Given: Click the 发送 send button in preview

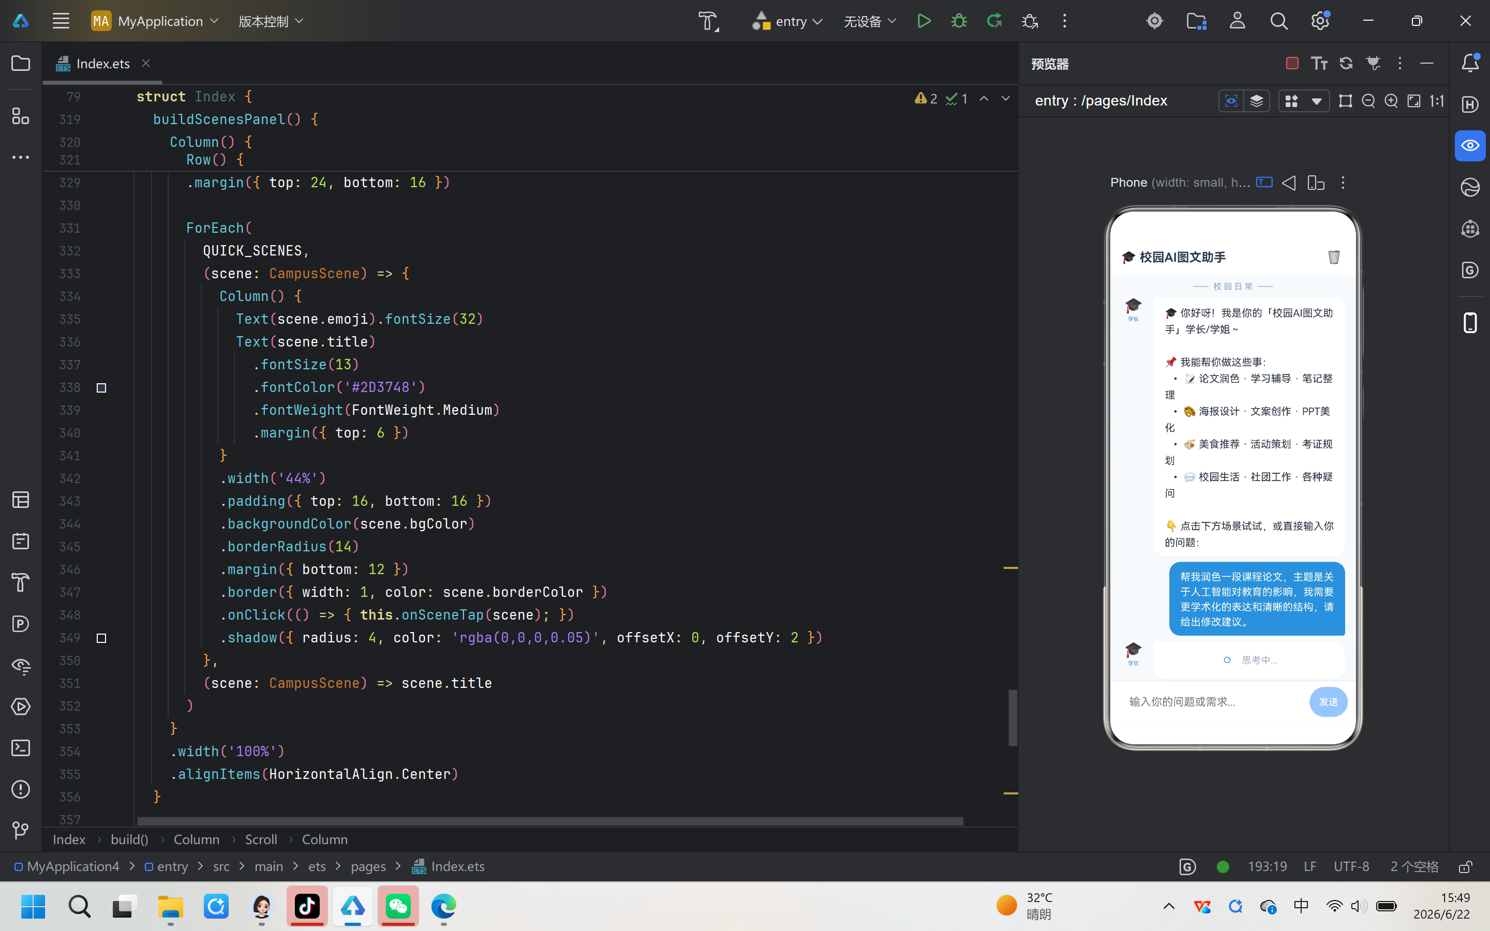Looking at the screenshot, I should coord(1328,702).
